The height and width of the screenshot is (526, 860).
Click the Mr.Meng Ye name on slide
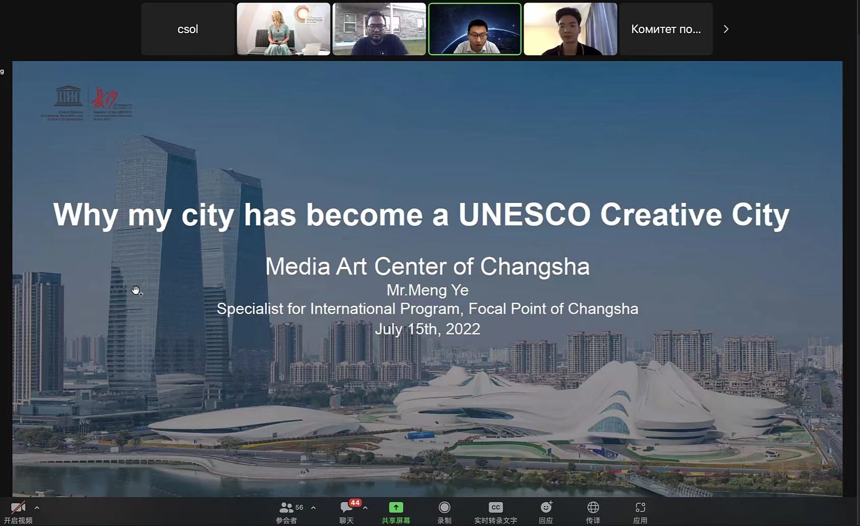click(427, 290)
